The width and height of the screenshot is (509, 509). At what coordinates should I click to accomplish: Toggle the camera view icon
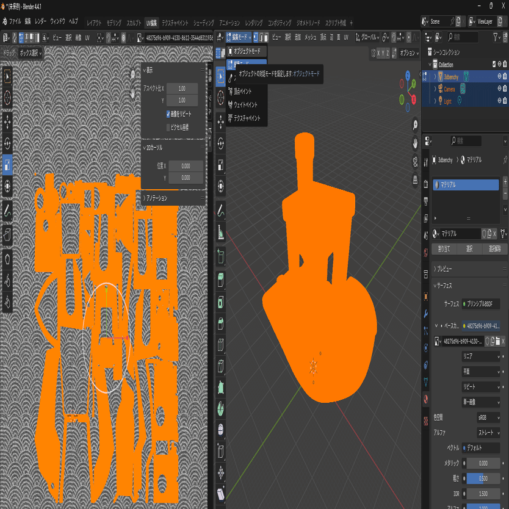[x=415, y=161]
